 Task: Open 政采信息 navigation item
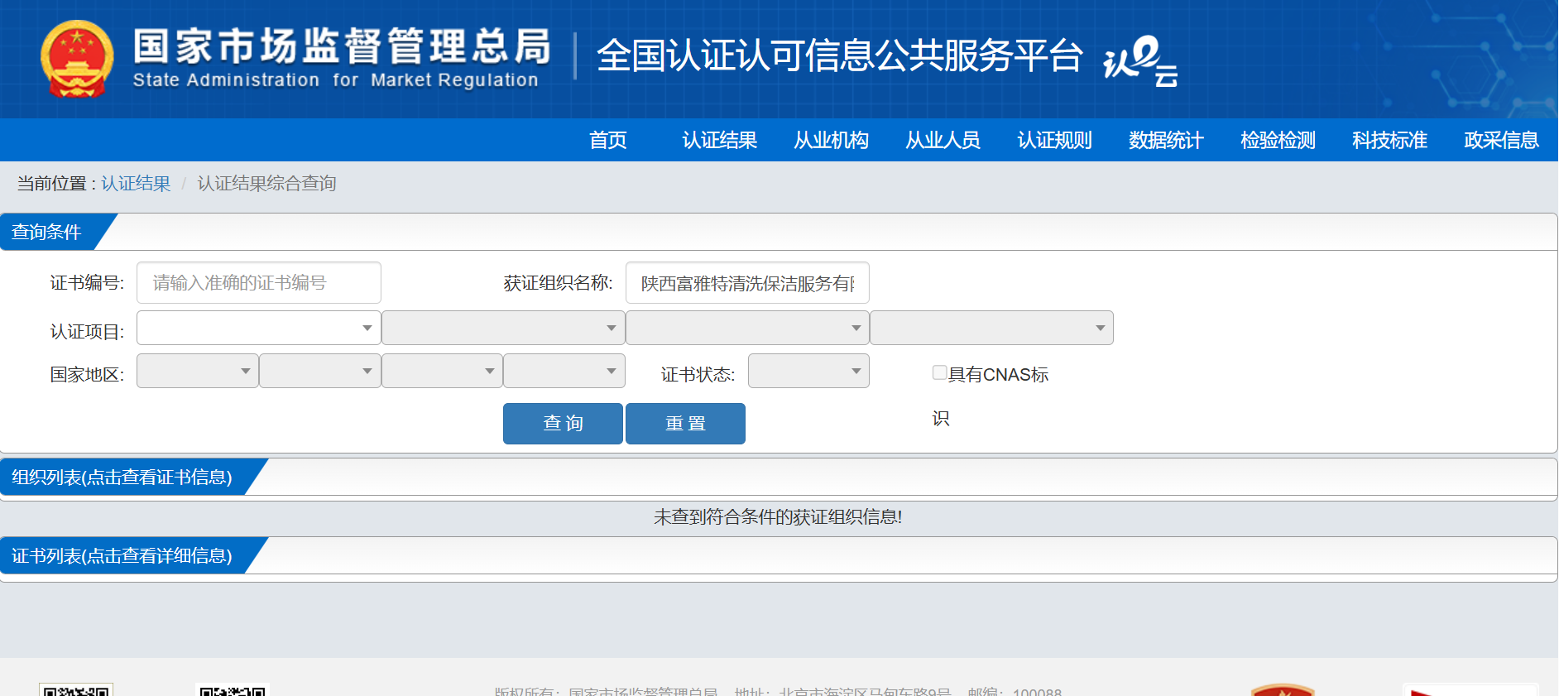(1502, 140)
